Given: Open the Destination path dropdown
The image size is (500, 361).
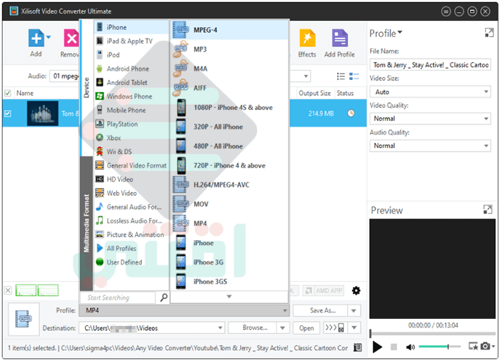Looking at the screenshot, I should [x=220, y=328].
